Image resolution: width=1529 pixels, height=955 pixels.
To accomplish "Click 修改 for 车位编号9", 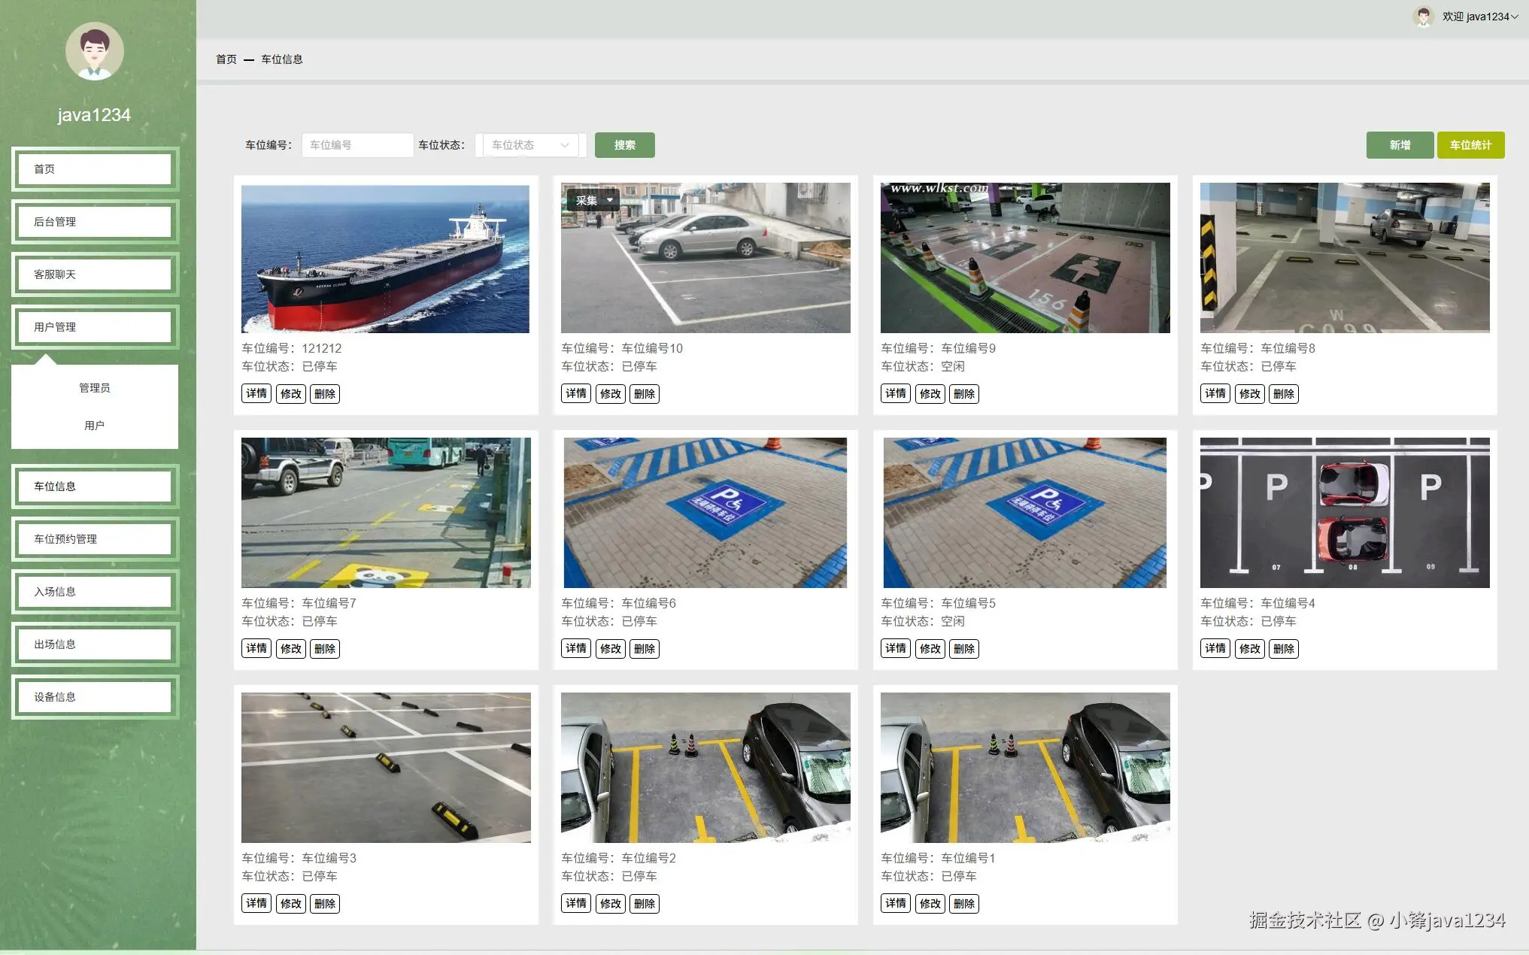I will [x=930, y=393].
